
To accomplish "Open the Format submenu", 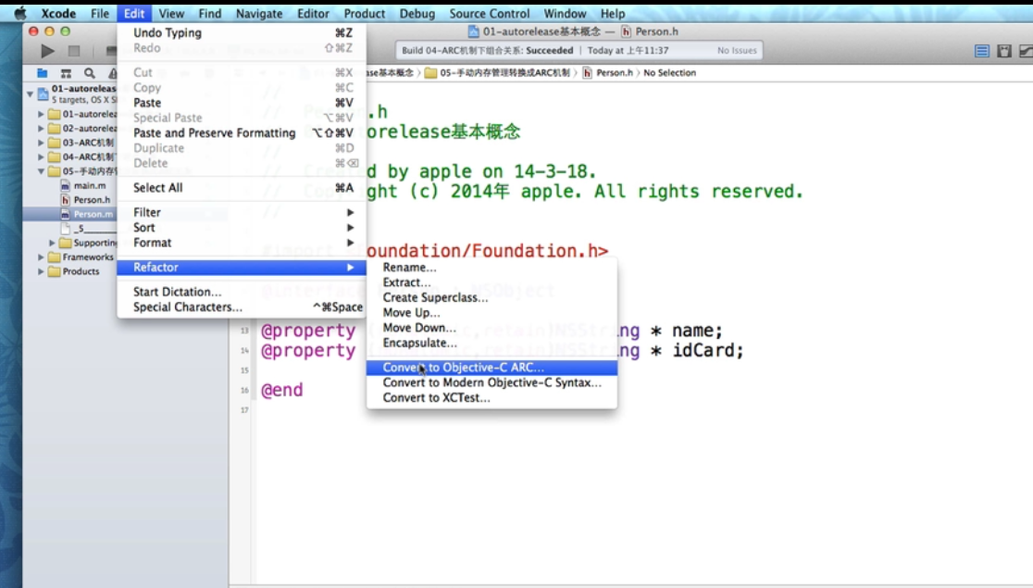I will point(241,243).
